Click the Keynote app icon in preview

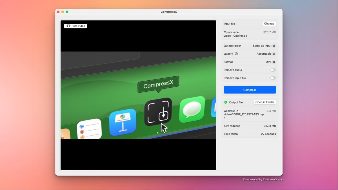coord(123,122)
